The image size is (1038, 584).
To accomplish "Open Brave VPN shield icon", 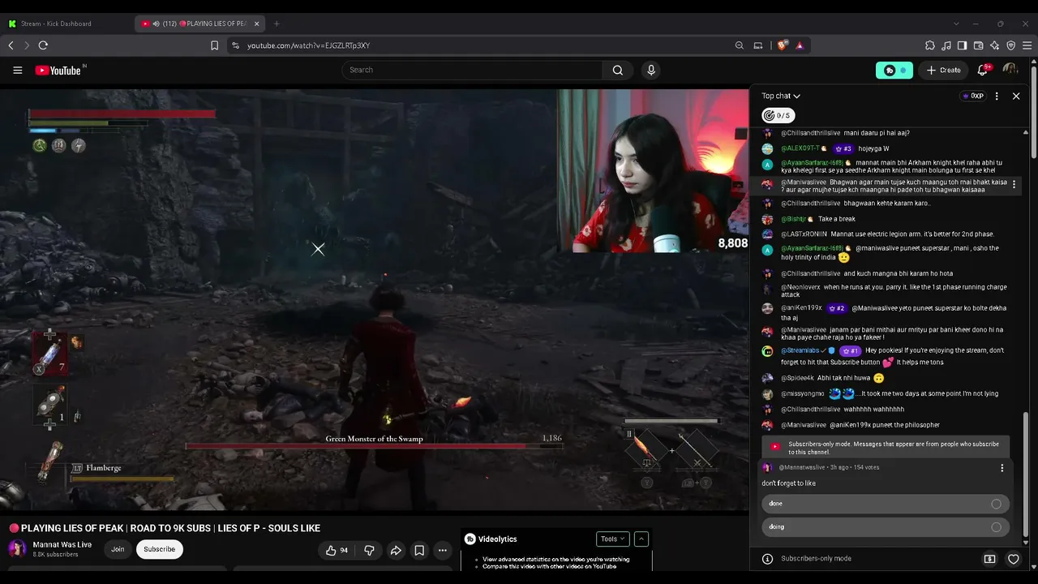I will 1011,45.
